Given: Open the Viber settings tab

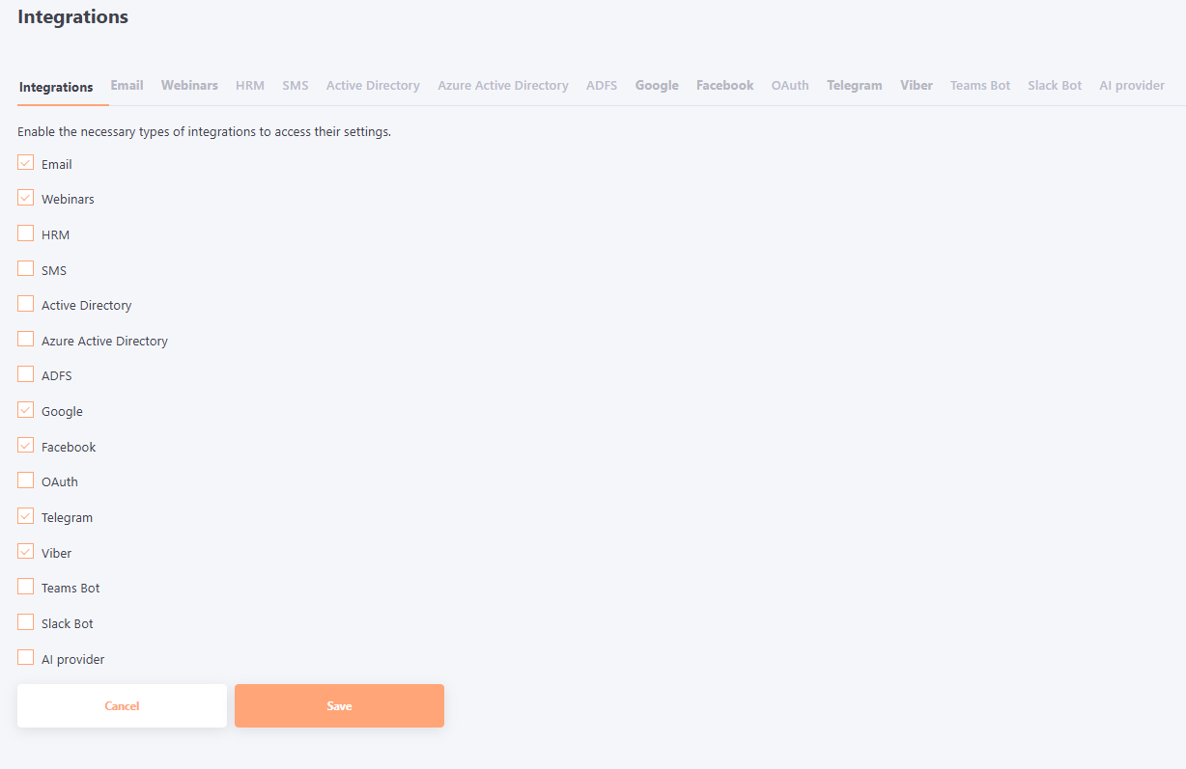Looking at the screenshot, I should point(916,86).
